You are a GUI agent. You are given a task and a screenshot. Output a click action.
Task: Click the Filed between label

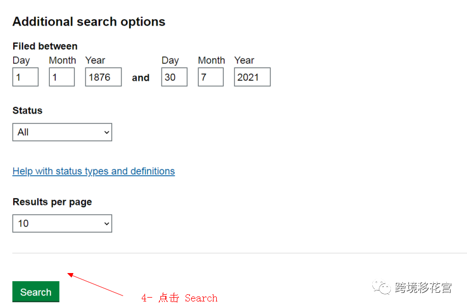click(45, 46)
